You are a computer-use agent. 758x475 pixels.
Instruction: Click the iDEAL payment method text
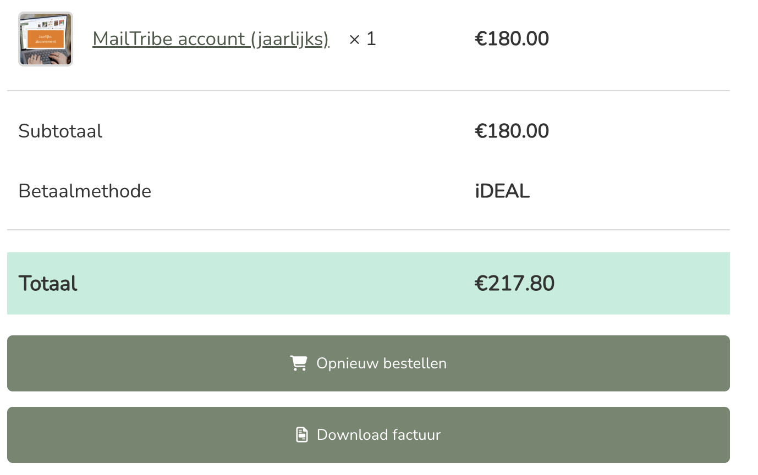tap(502, 191)
